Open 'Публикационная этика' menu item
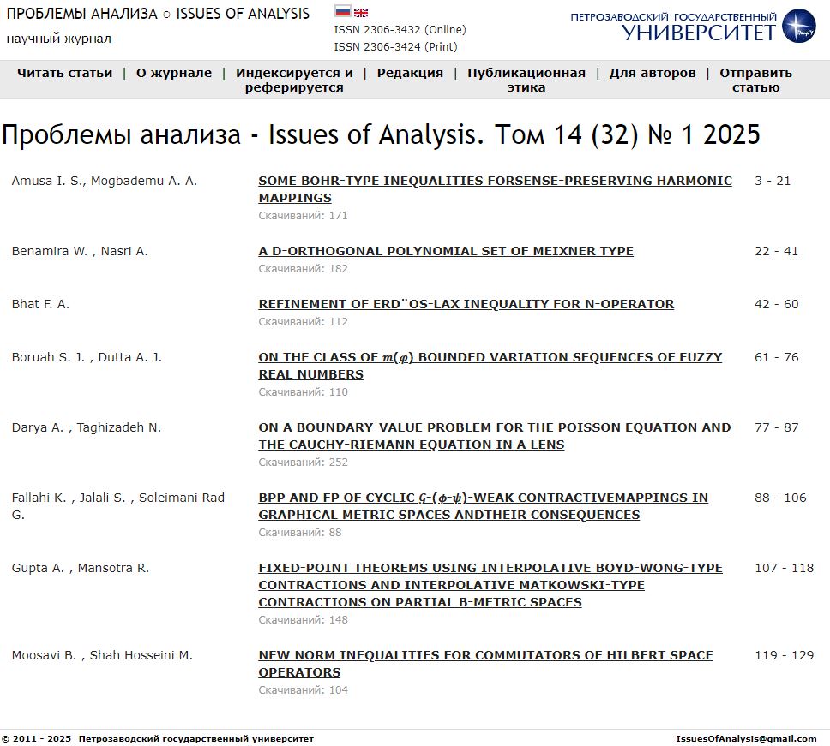This screenshot has height=746, width=830. tap(526, 80)
